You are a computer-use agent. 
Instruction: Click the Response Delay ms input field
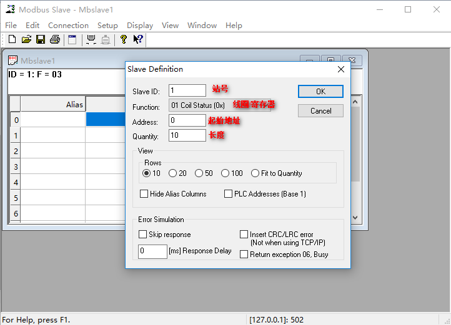click(152, 251)
